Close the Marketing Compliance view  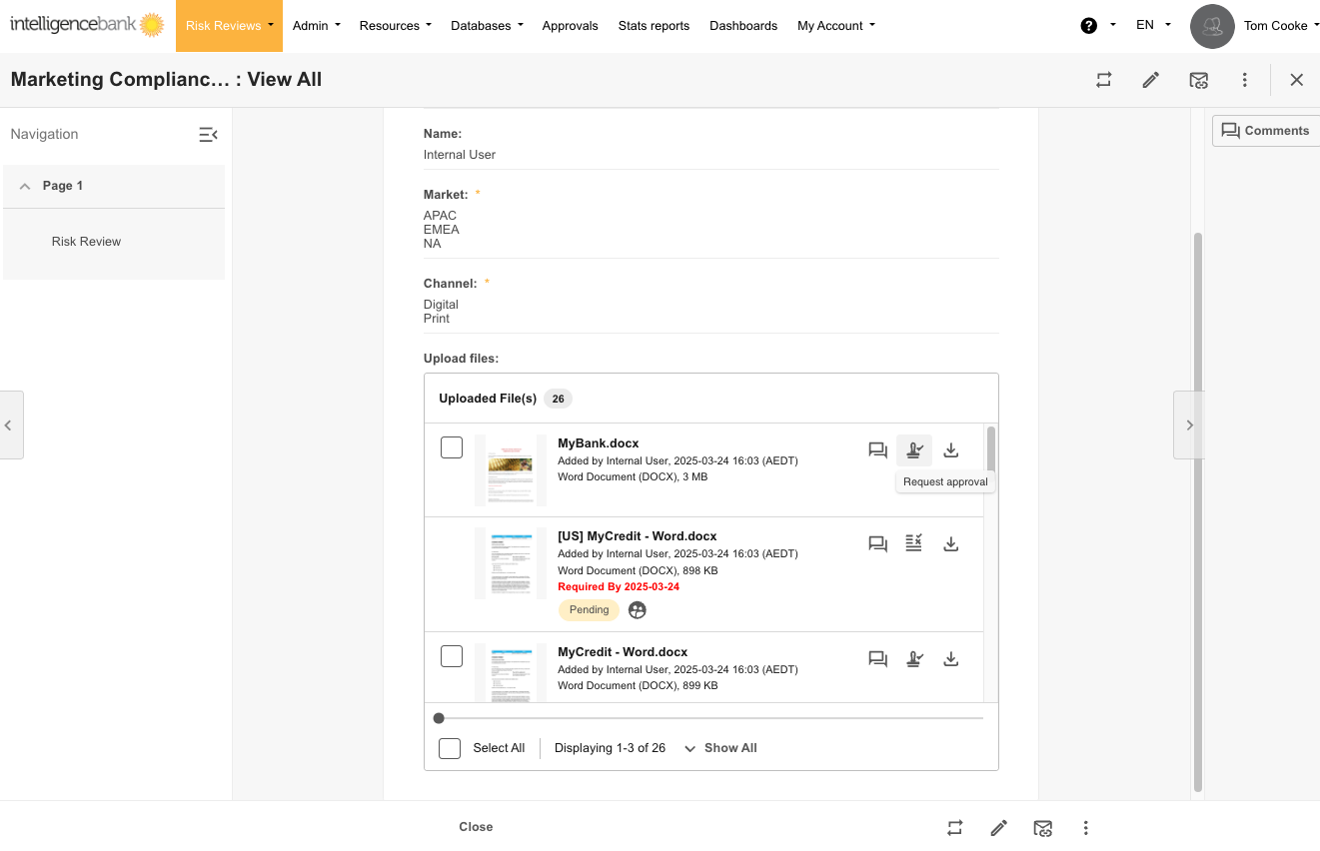click(1297, 80)
